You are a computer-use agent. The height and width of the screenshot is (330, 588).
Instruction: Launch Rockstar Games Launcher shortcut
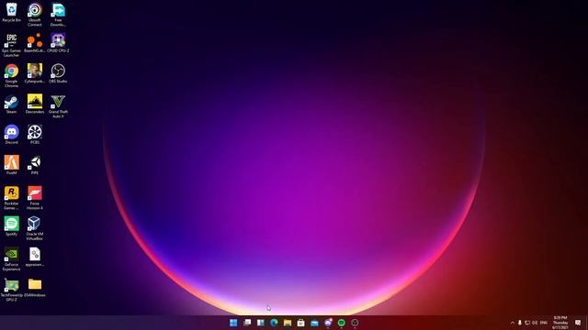tap(12, 198)
